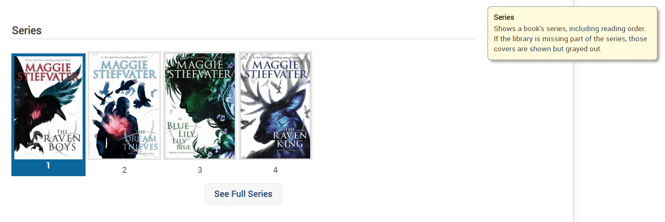This screenshot has height=222, width=665.
Task: Select The Raven King book cover
Action: click(275, 106)
